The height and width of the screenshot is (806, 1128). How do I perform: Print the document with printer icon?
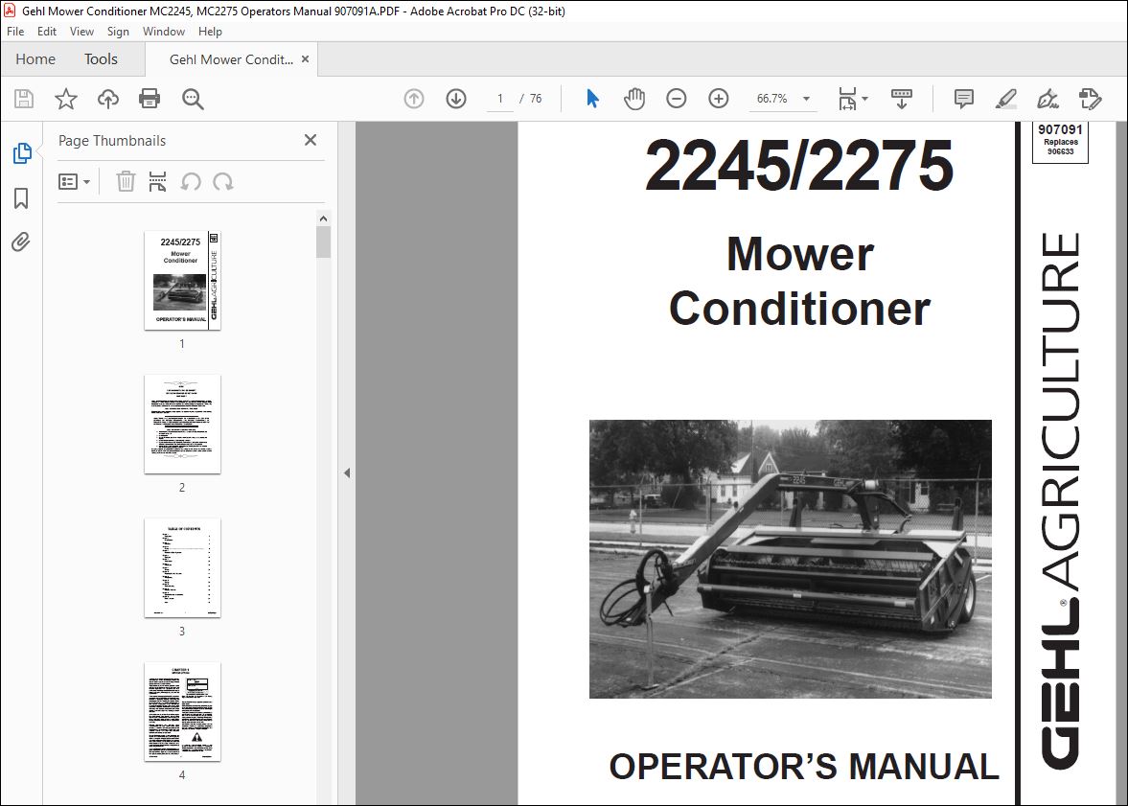pos(150,99)
